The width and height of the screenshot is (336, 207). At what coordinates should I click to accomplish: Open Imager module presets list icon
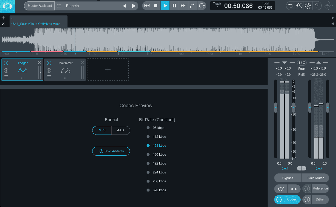point(6,77)
